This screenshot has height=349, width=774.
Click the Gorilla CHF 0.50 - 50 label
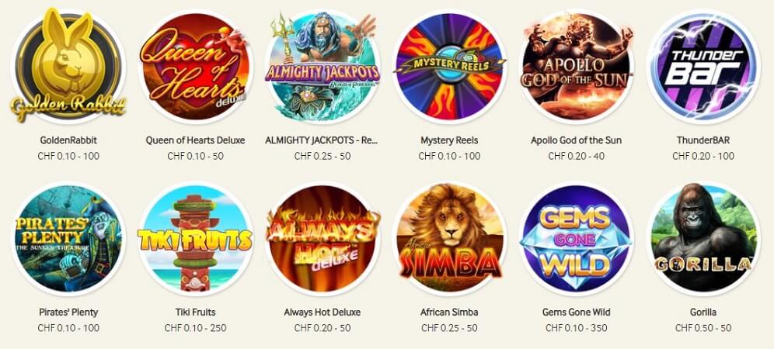click(703, 328)
